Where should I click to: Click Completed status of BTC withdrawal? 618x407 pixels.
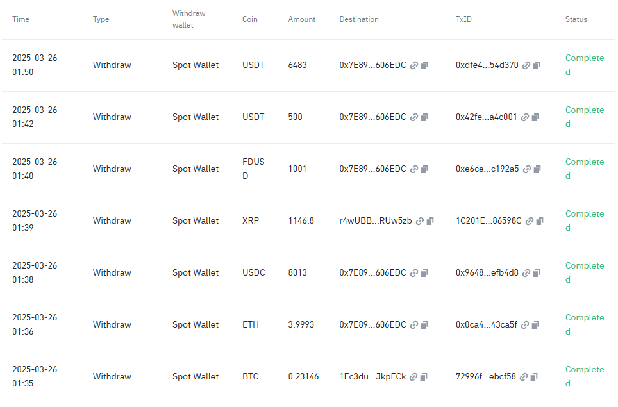[x=584, y=376]
